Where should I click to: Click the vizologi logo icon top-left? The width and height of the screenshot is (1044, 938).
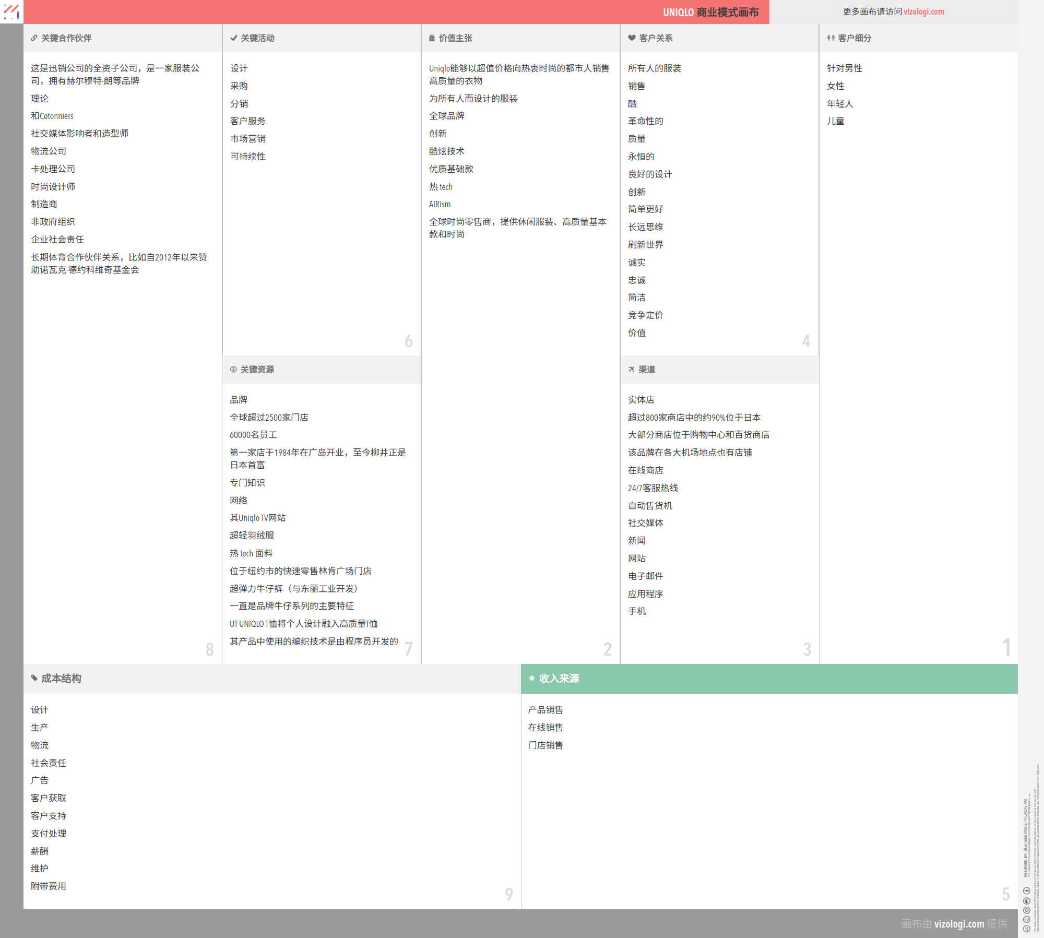point(11,11)
